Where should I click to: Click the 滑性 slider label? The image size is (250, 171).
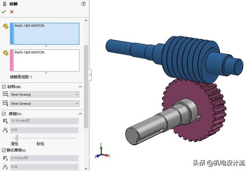tap(14, 144)
